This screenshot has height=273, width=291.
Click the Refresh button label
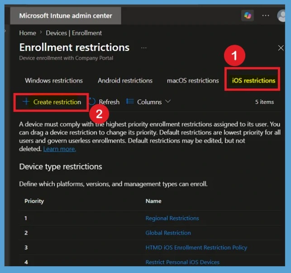(109, 102)
